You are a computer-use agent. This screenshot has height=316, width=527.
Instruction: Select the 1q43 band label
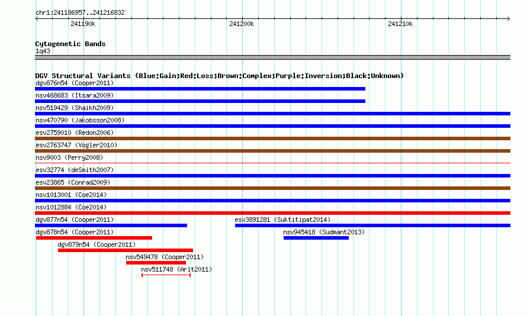(43, 51)
